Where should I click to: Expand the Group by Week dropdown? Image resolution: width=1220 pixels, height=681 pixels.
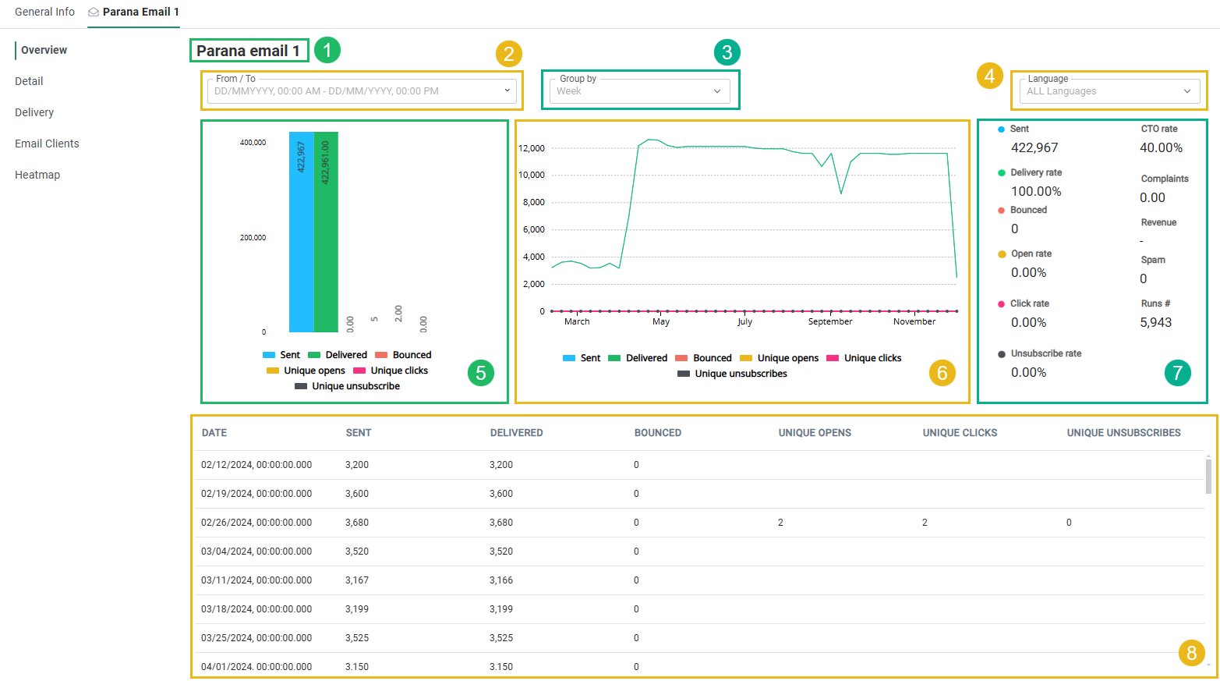pos(639,91)
